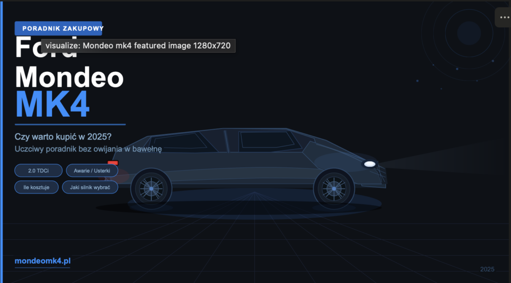Viewport: 511px width, 283px height.
Task: Click the 'Uczciwy poradnik bez owijania w bawełnę' line
Action: [88, 149]
